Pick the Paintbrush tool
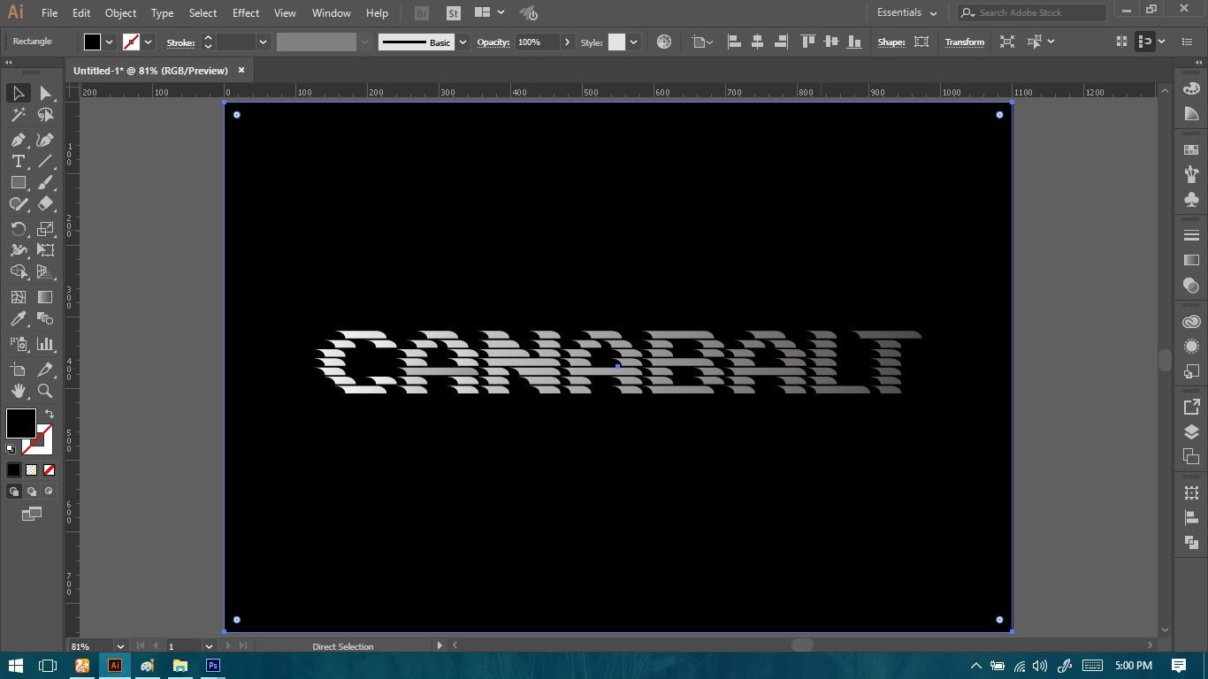The image size is (1208, 679). [x=45, y=182]
